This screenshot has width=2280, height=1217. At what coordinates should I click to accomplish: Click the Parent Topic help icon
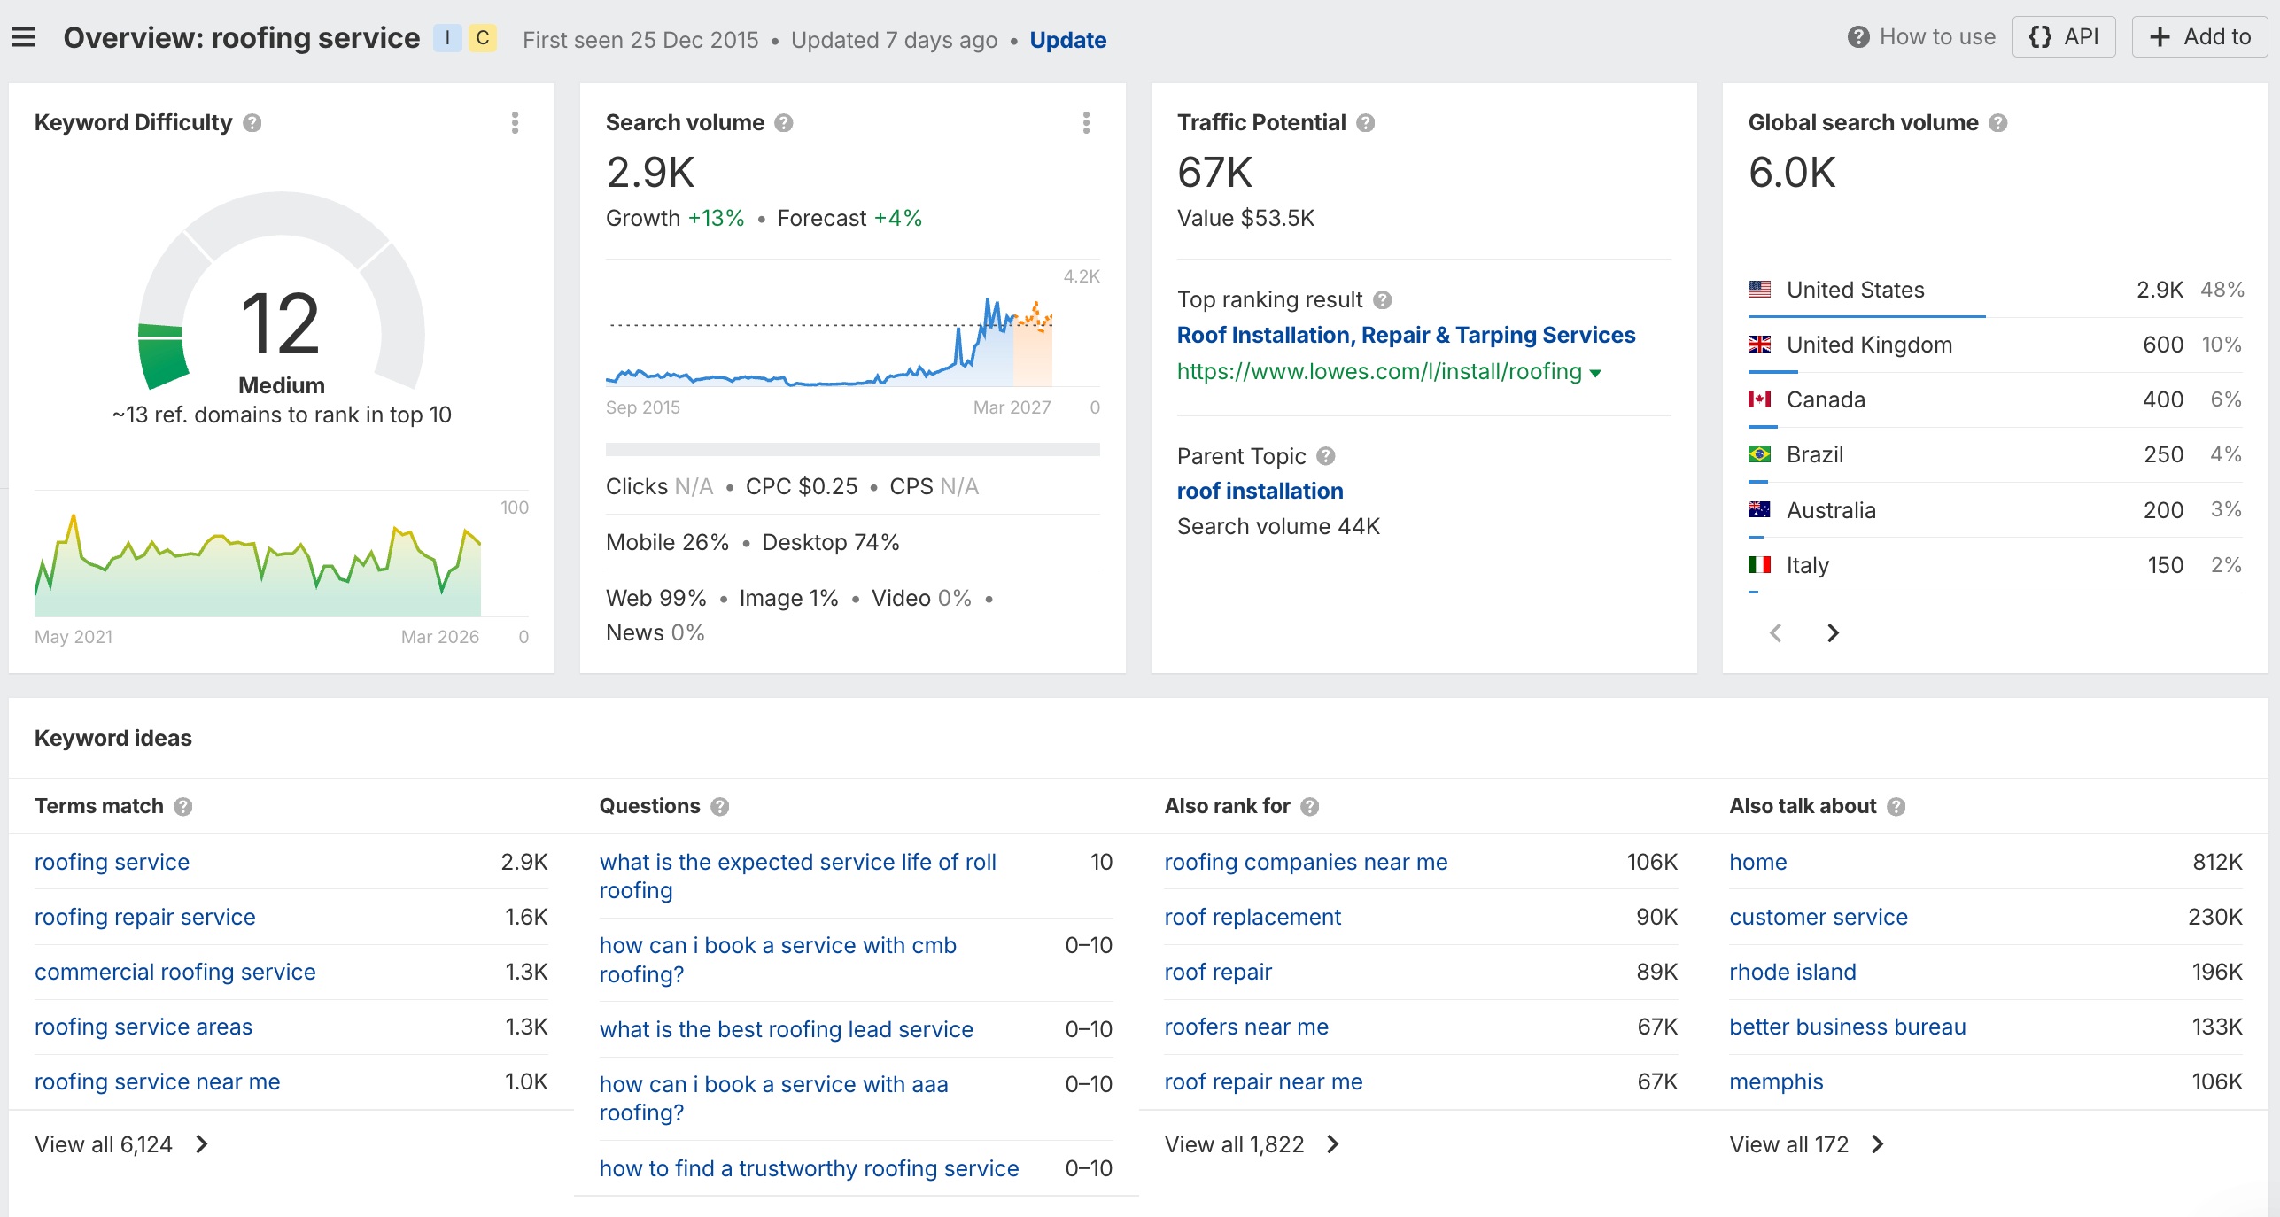pyautogui.click(x=1326, y=456)
